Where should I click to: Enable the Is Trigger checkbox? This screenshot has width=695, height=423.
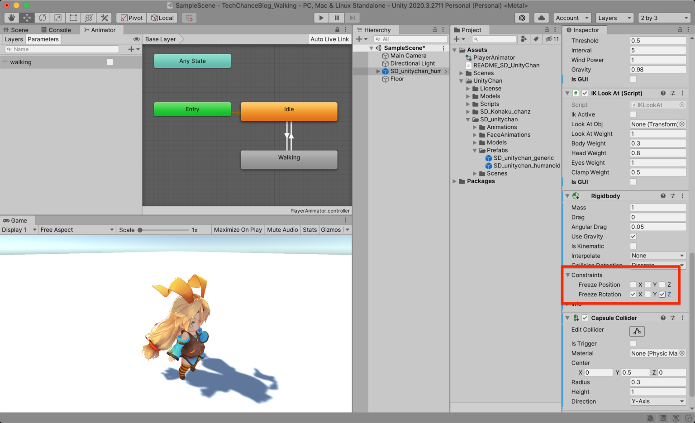[633, 343]
